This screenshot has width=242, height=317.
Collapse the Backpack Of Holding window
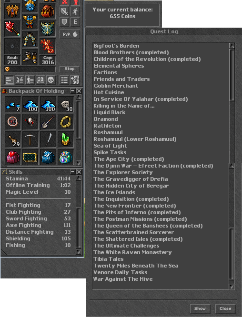[72, 91]
